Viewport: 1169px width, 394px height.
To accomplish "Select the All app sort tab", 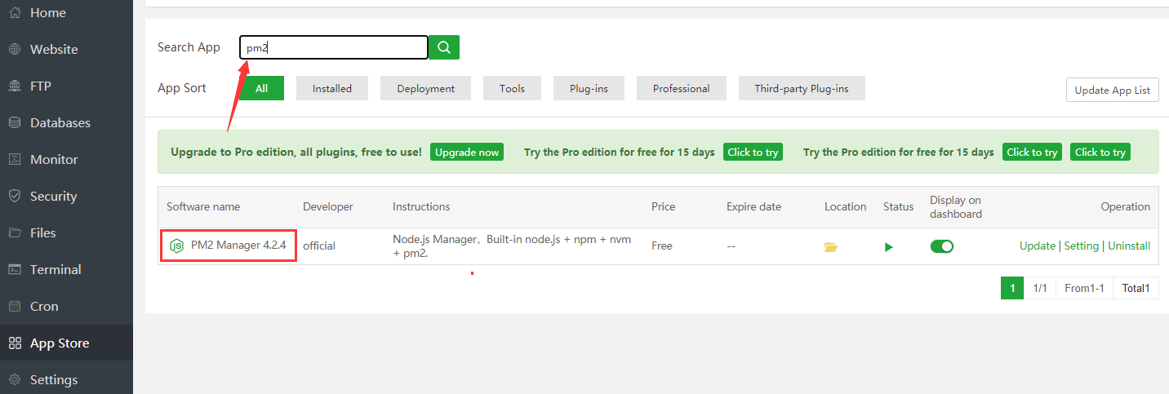I will [x=261, y=89].
